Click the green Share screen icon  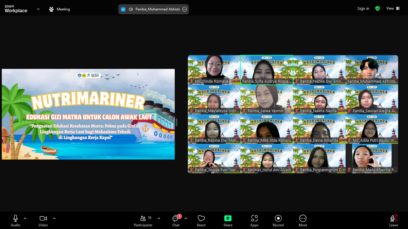point(228,219)
